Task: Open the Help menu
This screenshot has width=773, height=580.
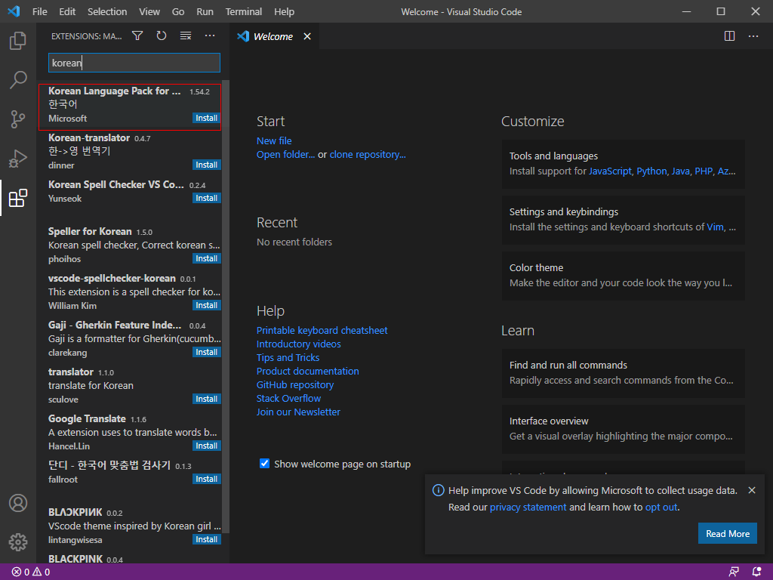Action: click(284, 12)
